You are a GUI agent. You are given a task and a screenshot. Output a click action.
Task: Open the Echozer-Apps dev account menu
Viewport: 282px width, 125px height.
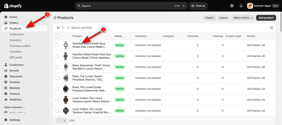[263, 6]
